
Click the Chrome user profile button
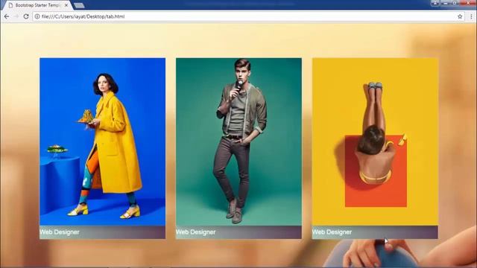[x=435, y=3]
